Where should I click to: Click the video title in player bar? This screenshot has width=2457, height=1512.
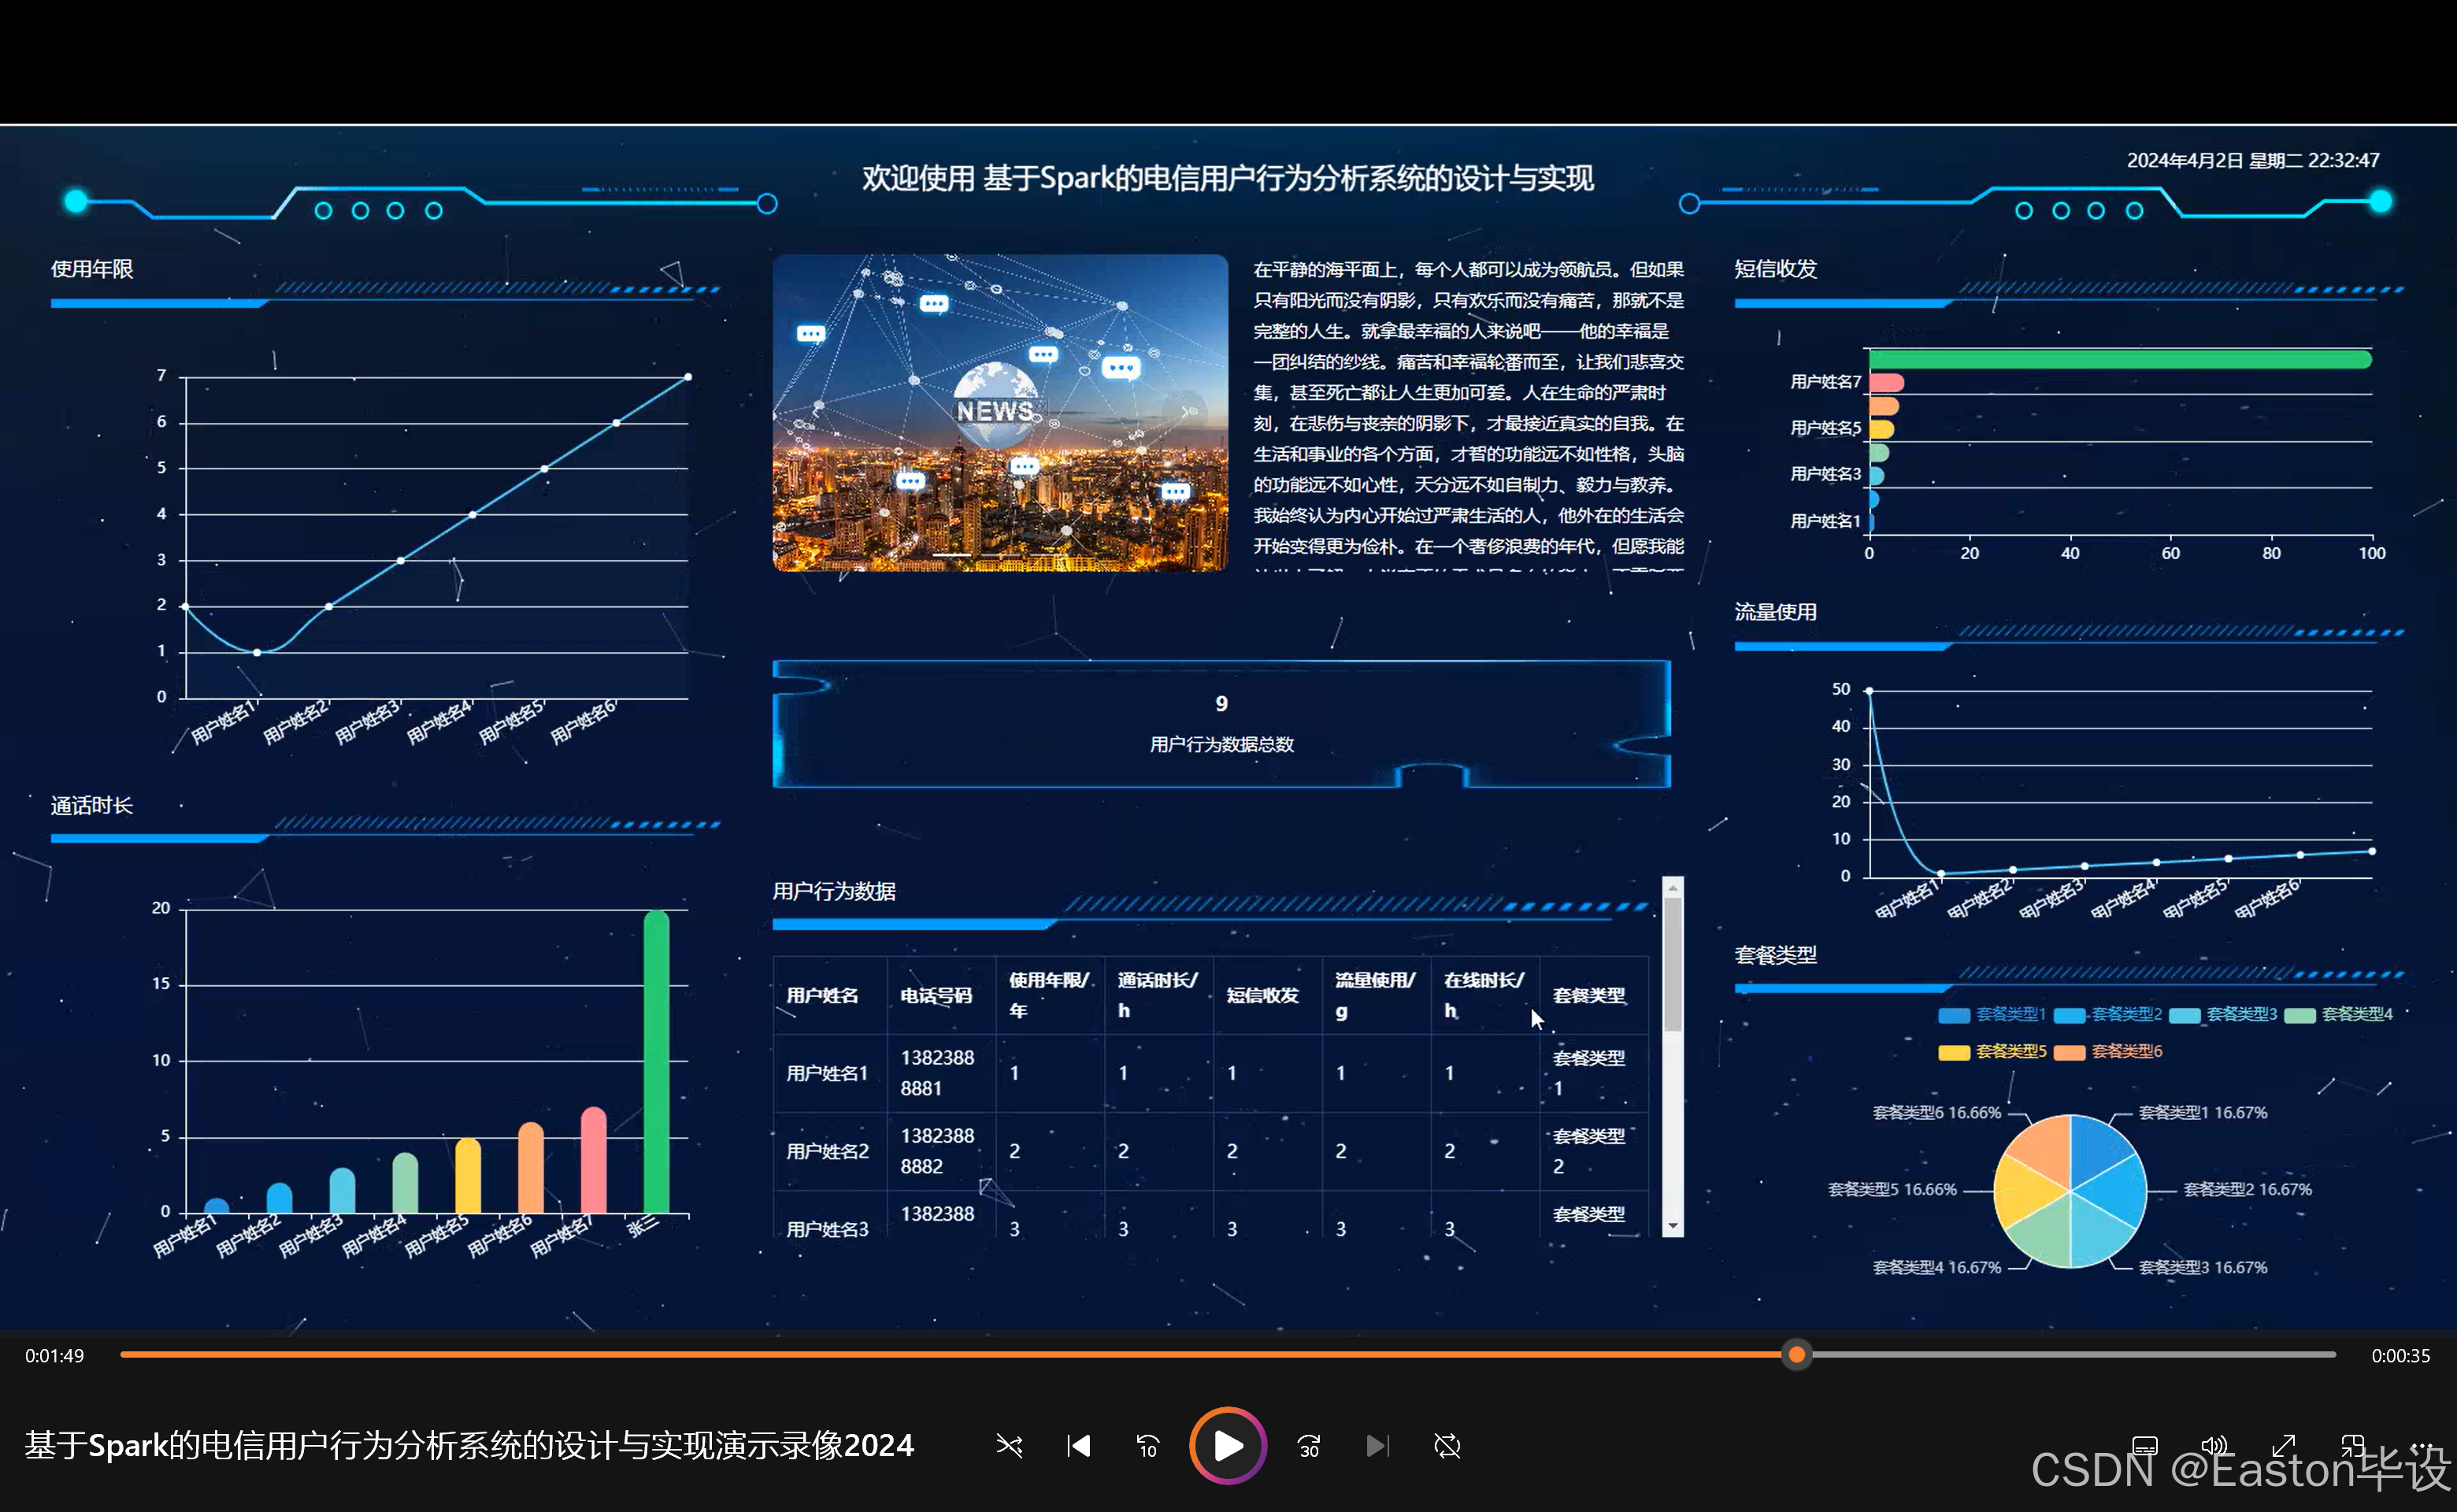[x=469, y=1446]
